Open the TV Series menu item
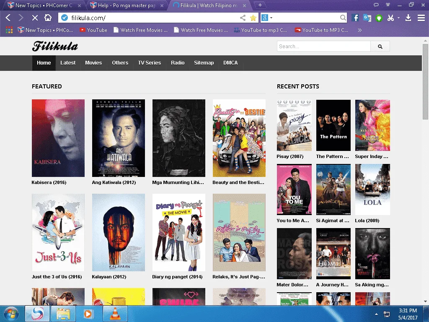429x322 pixels. (x=150, y=63)
